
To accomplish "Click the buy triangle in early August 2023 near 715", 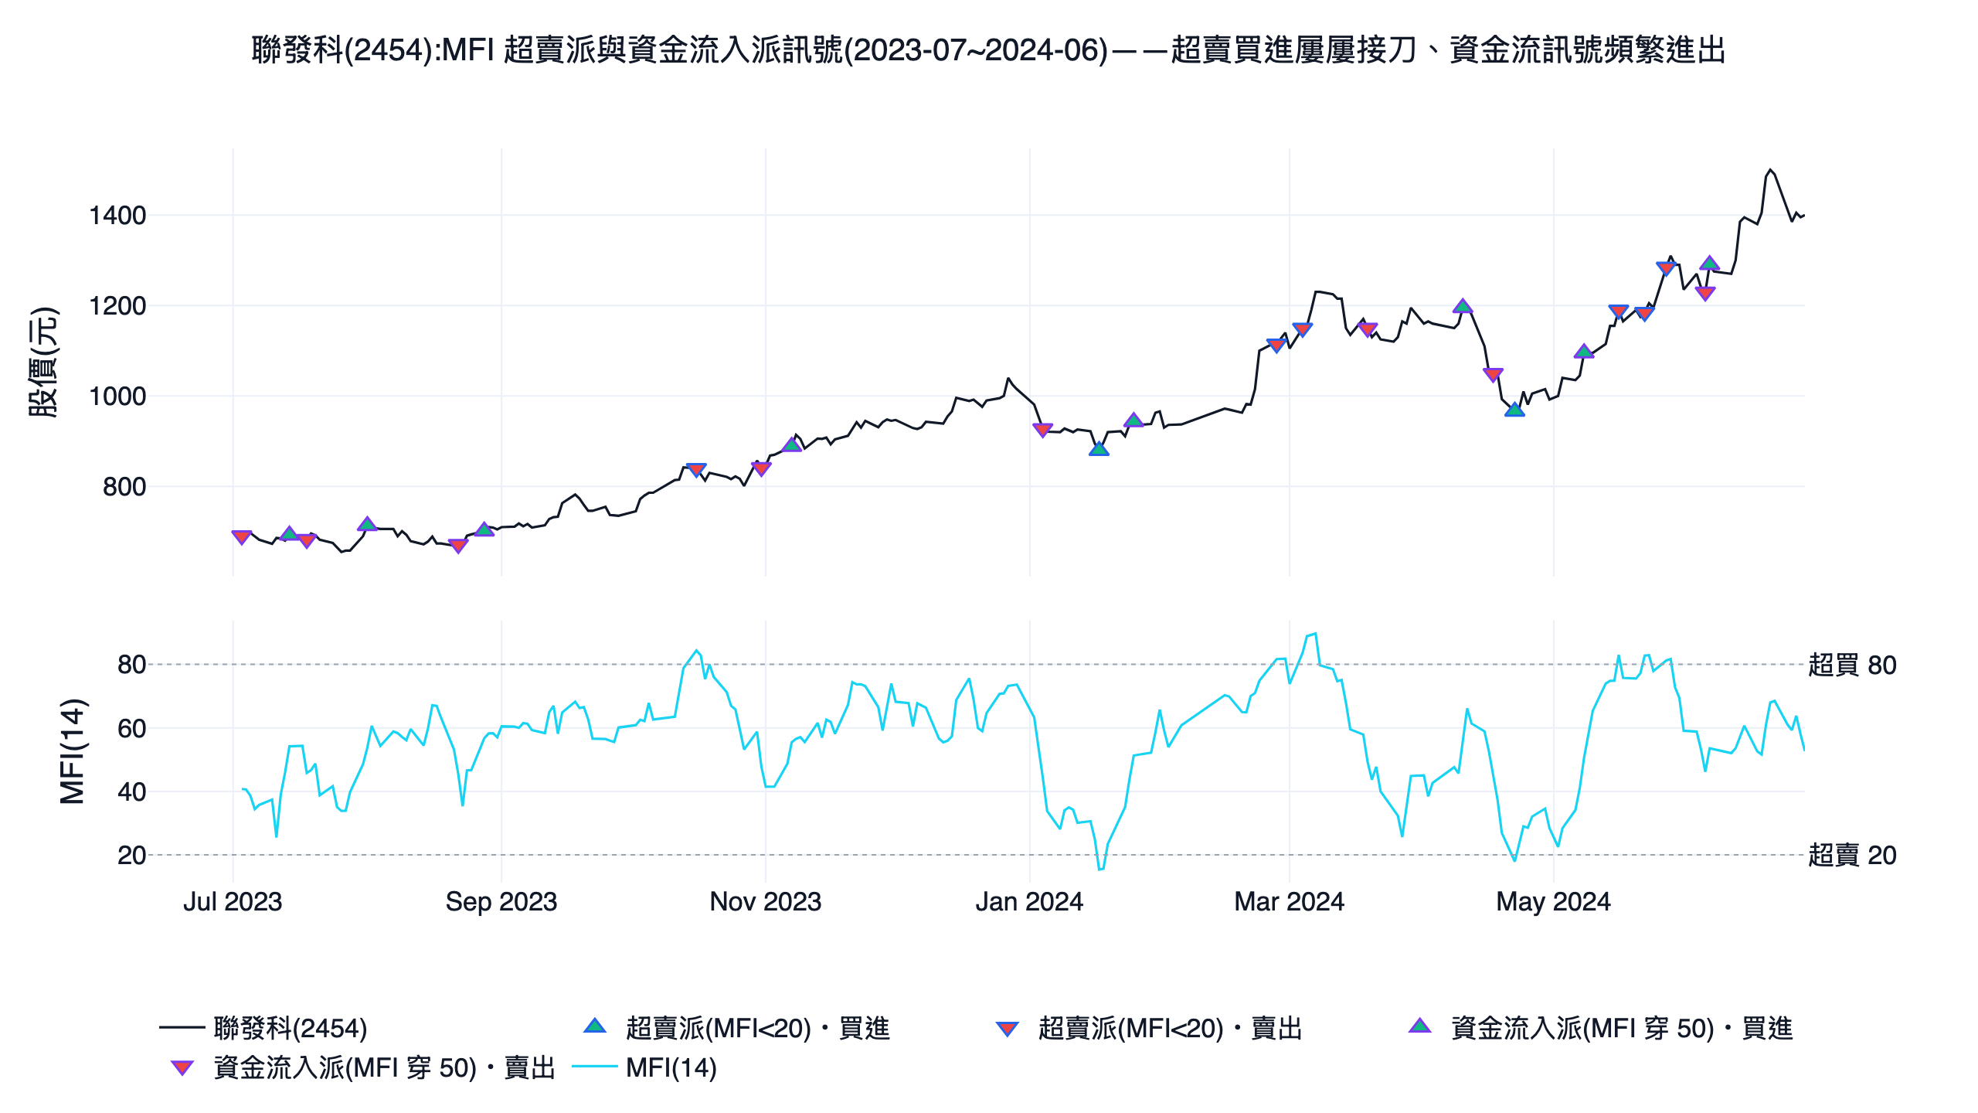I will 368,524.
